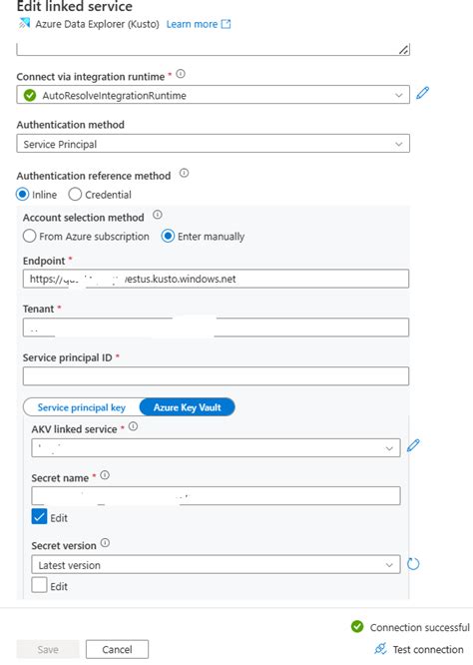This screenshot has height=665, width=473.
Task: Select the Azure Key Vault tab
Action: point(187,407)
